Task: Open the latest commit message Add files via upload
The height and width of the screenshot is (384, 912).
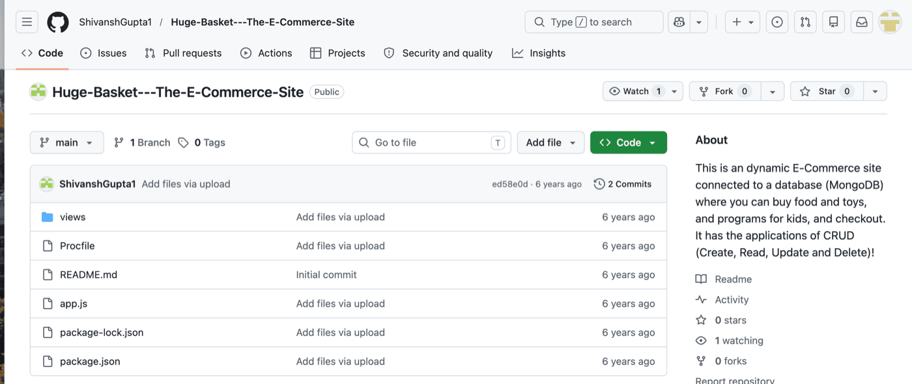Action: [186, 184]
